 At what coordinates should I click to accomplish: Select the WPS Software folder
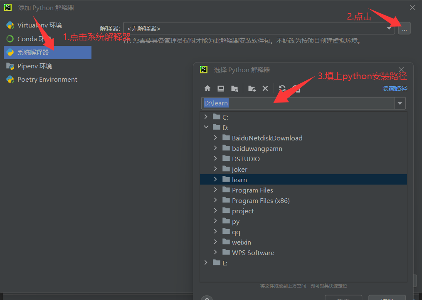point(304,252)
